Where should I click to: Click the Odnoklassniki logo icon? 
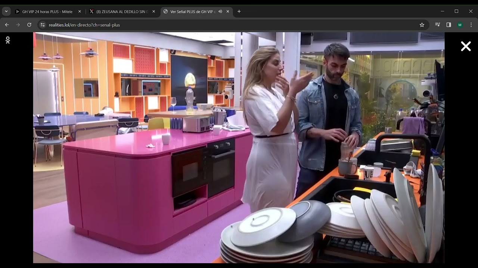click(8, 40)
